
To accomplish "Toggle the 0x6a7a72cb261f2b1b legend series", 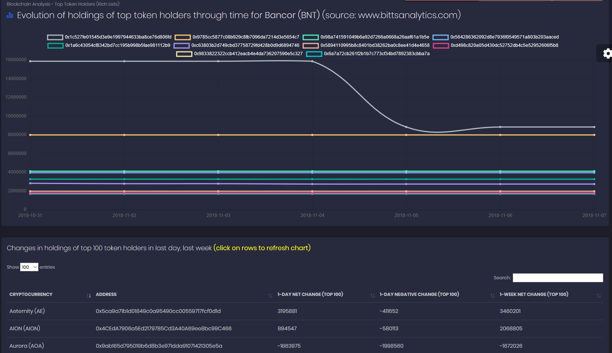I will tap(368, 54).
